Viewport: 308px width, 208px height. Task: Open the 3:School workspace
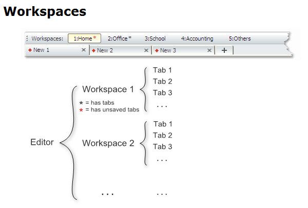coord(155,39)
